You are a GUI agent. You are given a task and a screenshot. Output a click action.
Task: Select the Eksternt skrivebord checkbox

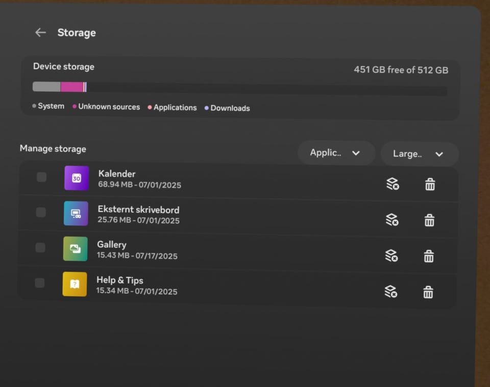(x=41, y=213)
